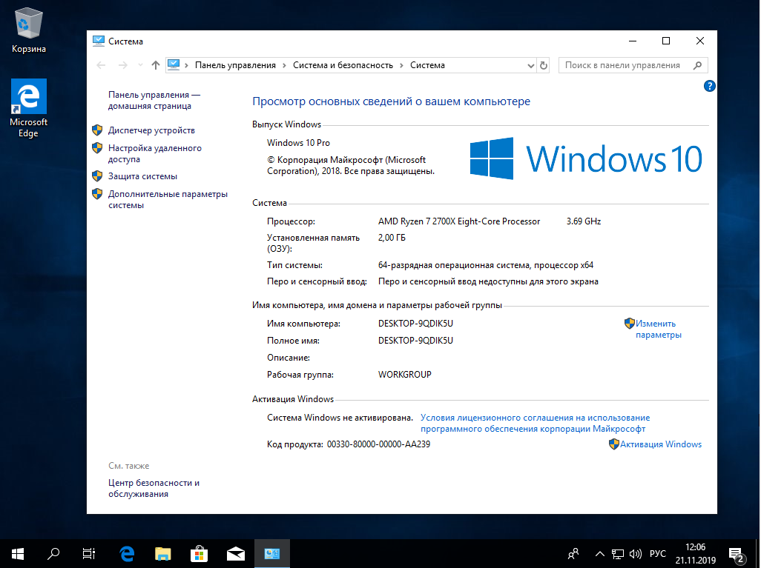
Task: Show hidden tray icons
Action: (x=600, y=553)
